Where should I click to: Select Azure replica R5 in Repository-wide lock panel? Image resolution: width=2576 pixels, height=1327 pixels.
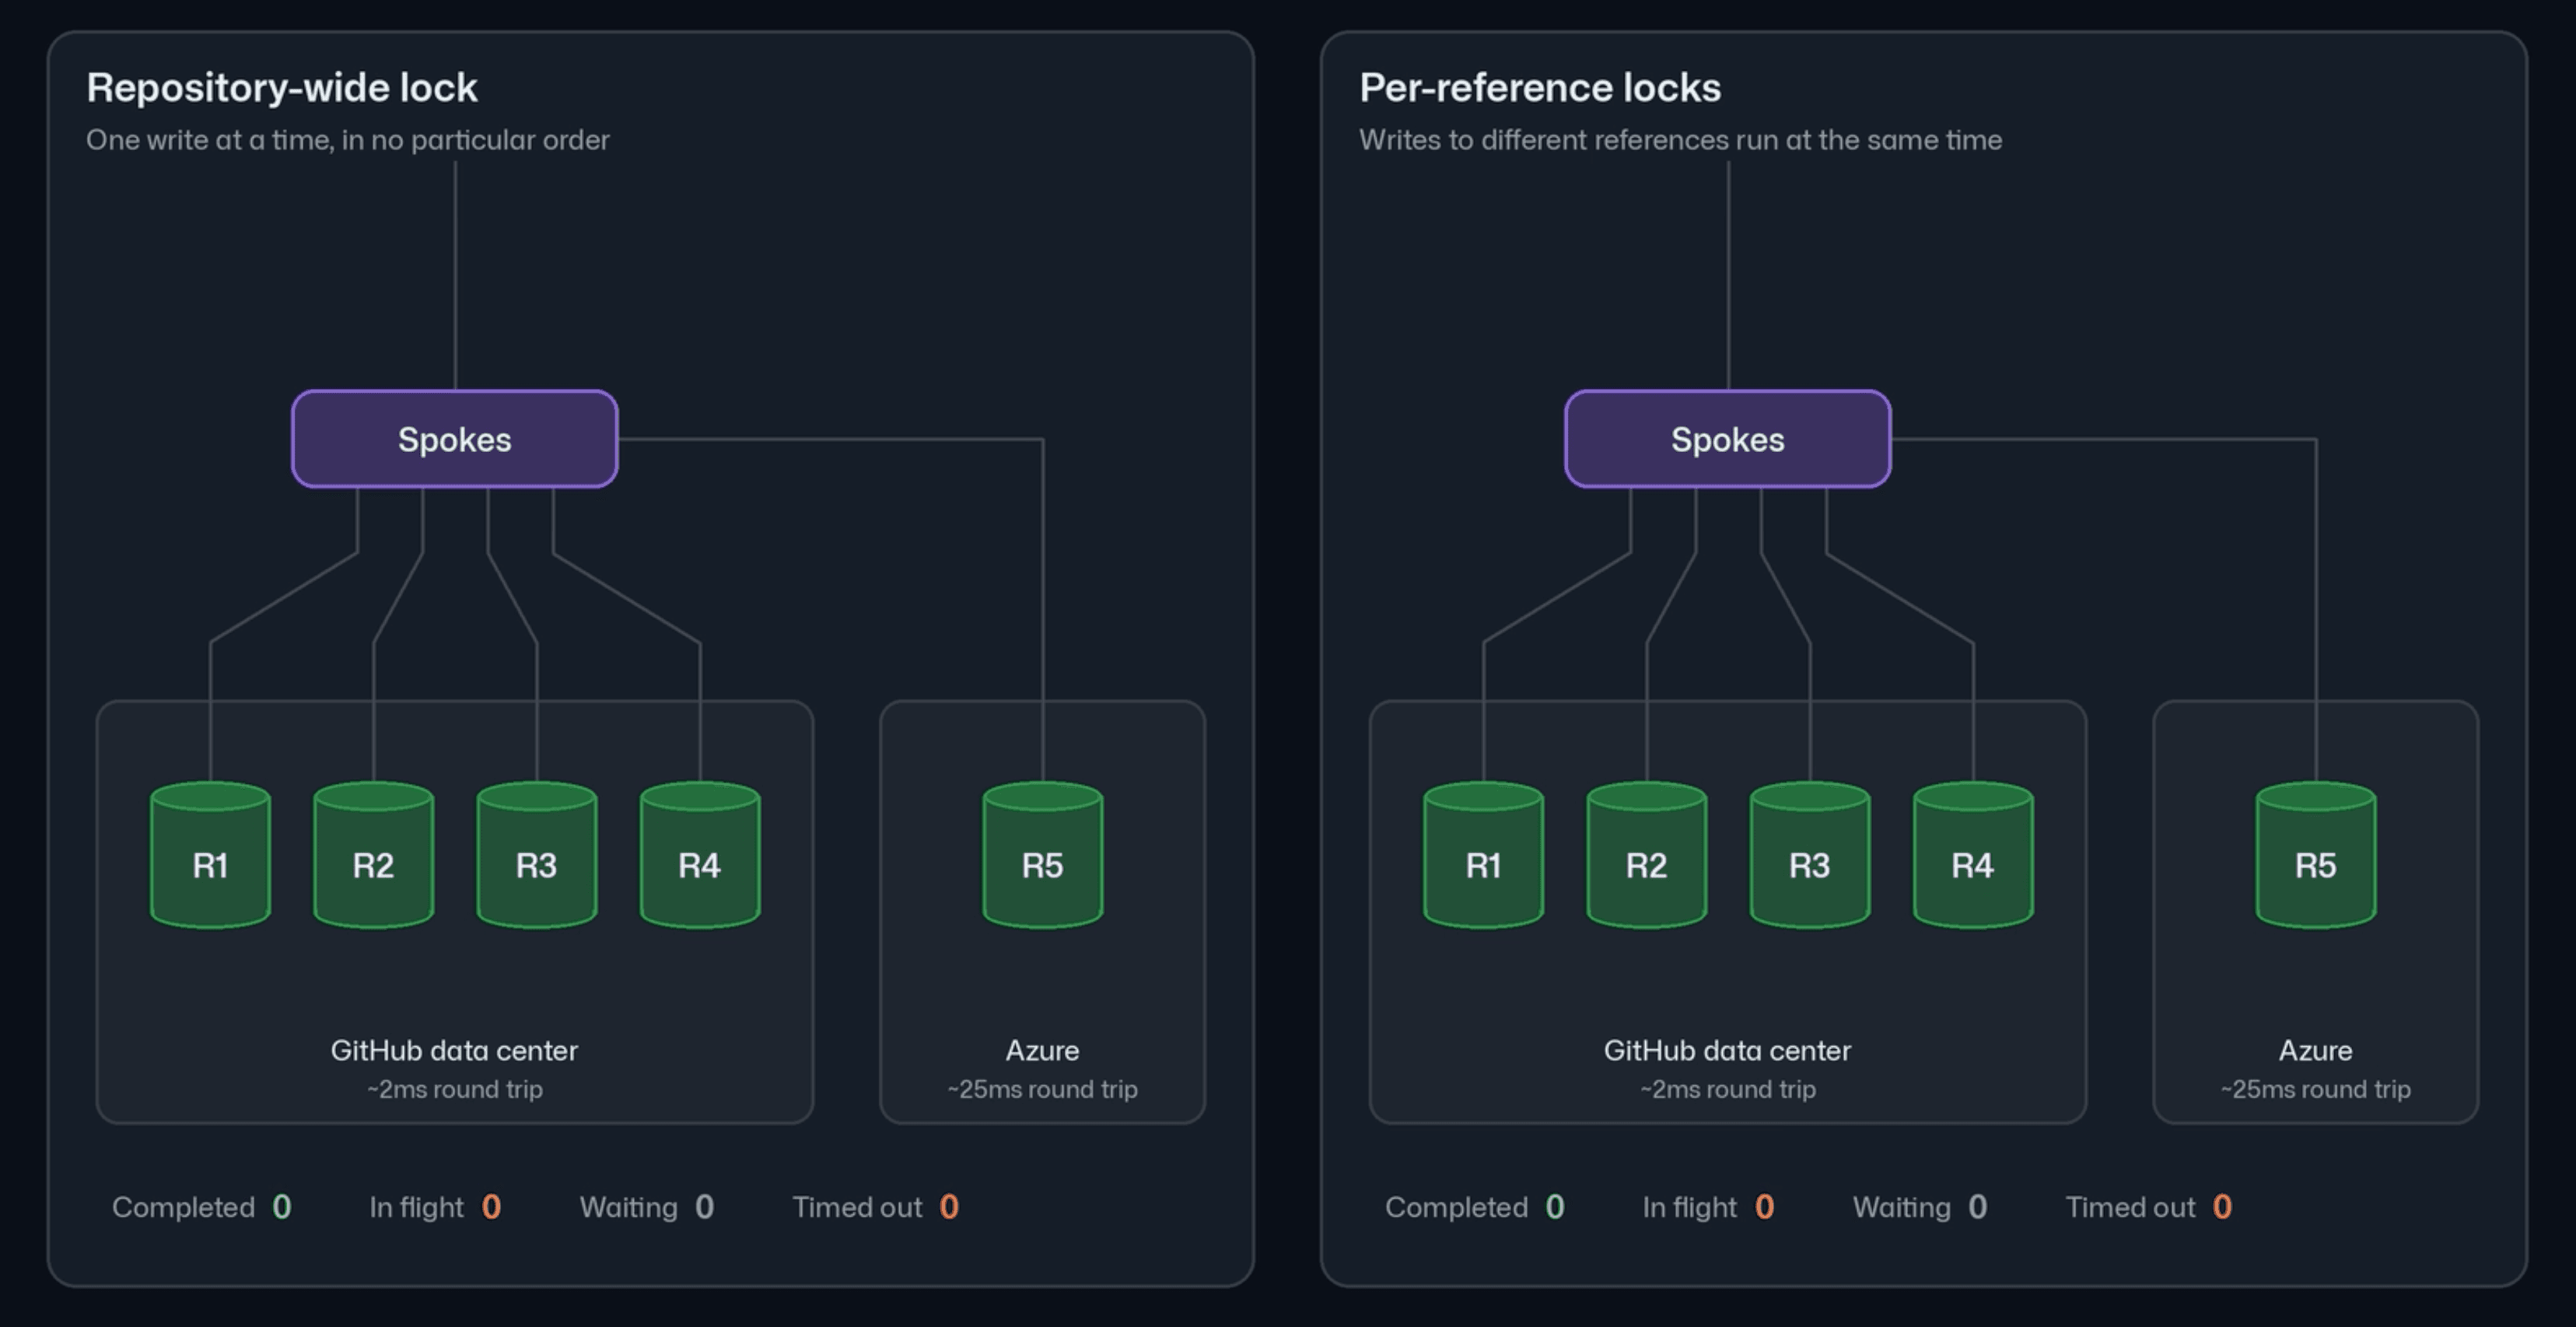click(1043, 855)
